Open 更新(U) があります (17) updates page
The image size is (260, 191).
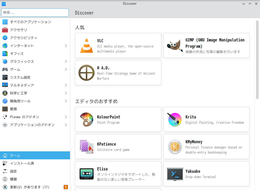35,187
